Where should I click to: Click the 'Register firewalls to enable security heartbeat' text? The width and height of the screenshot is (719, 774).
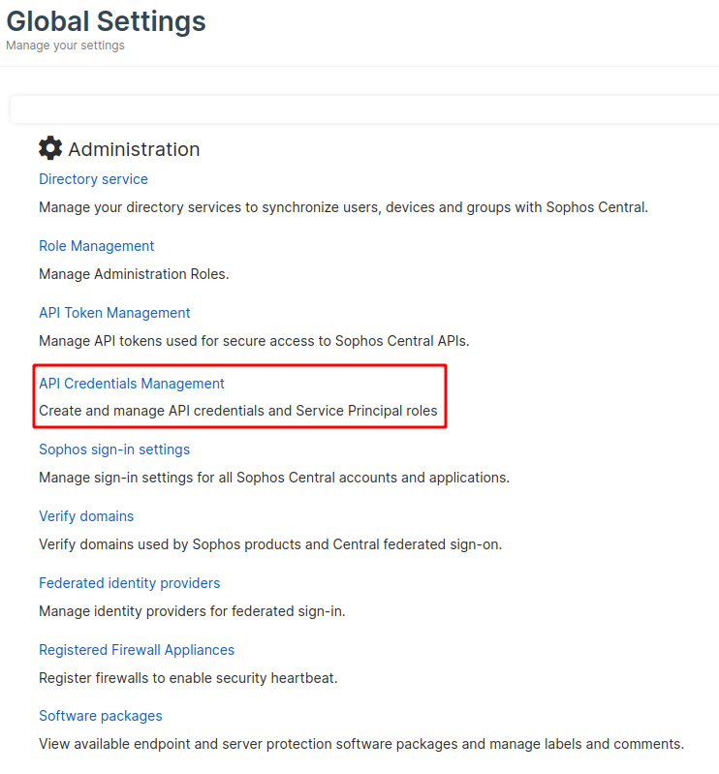188,678
